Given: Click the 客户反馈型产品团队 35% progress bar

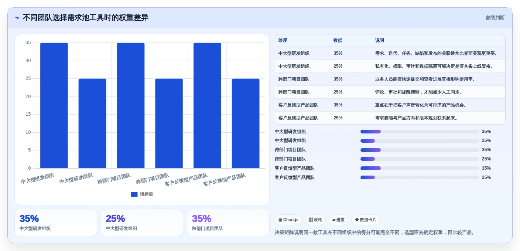Looking at the screenshot, I should [x=420, y=168].
